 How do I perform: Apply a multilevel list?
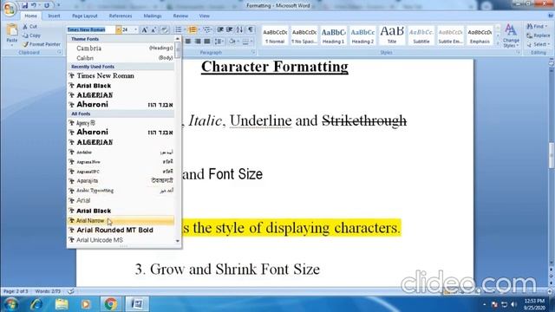207,29
